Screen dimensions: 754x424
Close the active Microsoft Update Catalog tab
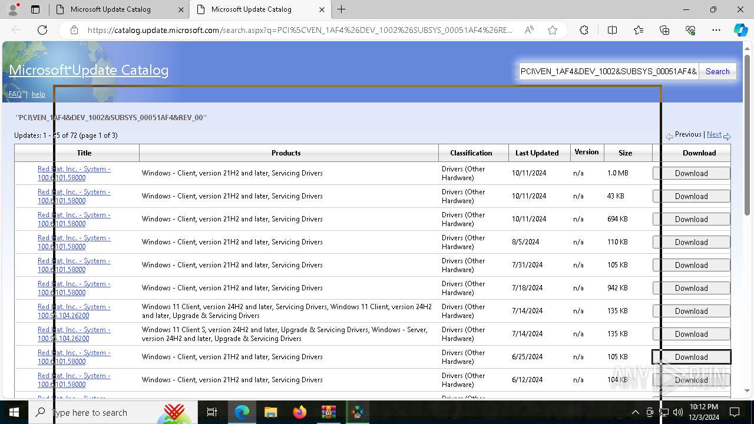[322, 9]
